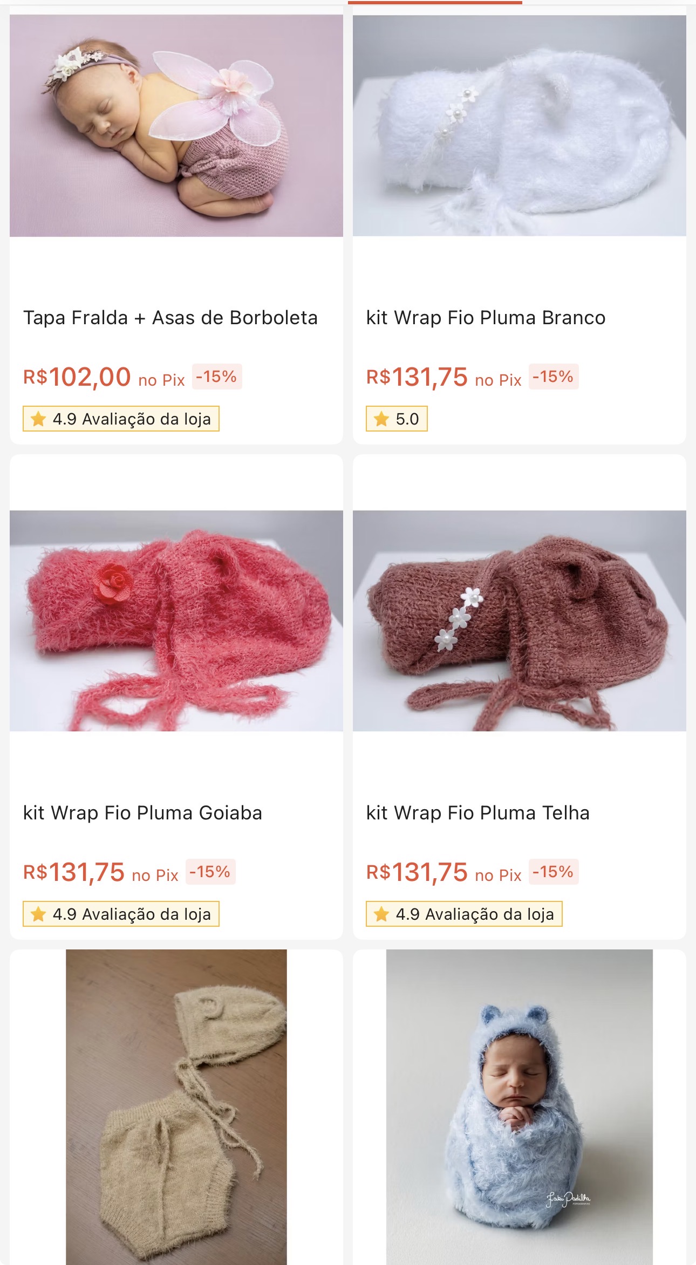Select the highlighted orange tab indicator at top

tap(435, 2)
